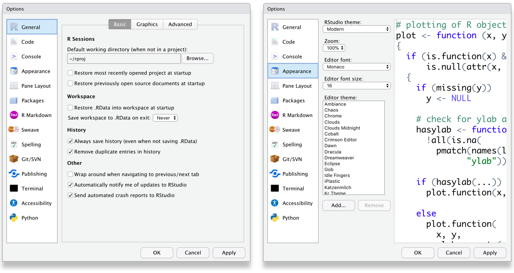Uncheck Remove duplicate entries in history
Viewport: 514px width, 273px height.
70,152
